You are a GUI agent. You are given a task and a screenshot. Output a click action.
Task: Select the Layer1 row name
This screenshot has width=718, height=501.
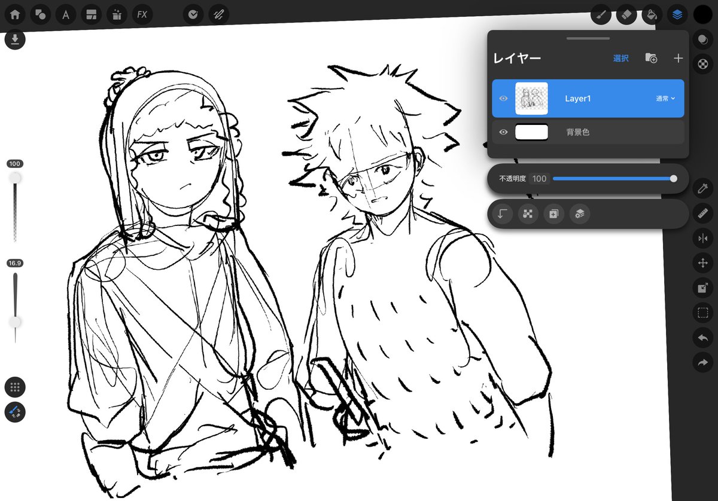578,99
